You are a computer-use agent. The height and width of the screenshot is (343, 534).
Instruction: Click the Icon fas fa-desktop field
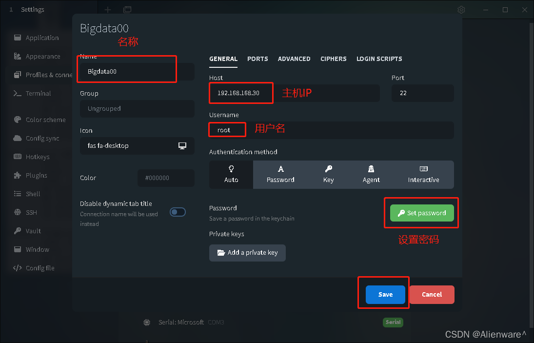137,146
